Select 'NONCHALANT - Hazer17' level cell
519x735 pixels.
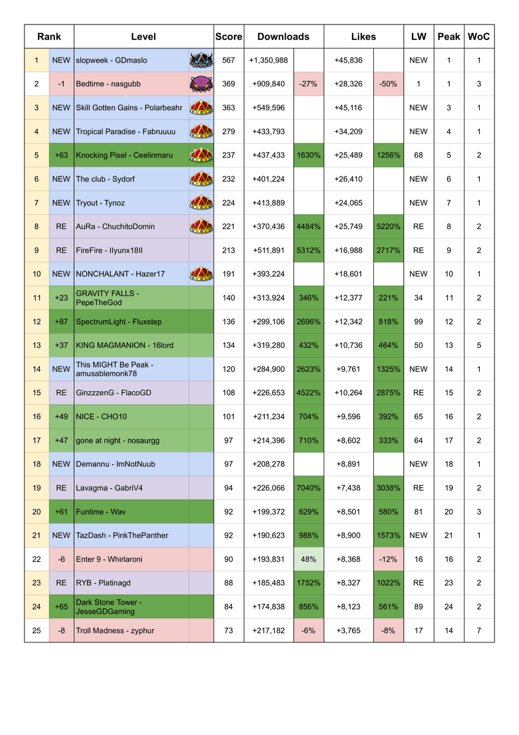132,274
